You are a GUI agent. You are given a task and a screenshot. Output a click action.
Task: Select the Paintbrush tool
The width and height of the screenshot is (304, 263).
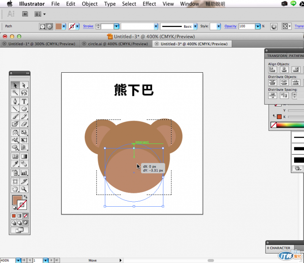click(x=15, y=116)
